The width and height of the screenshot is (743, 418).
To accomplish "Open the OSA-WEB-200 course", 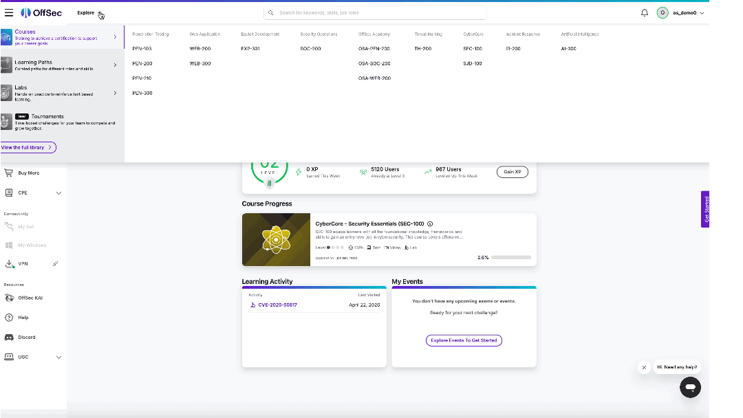I will (375, 78).
